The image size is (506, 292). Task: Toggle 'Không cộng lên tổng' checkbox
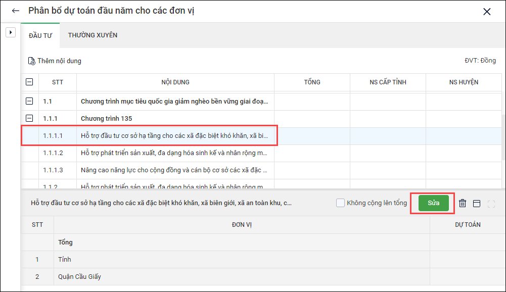click(x=341, y=203)
